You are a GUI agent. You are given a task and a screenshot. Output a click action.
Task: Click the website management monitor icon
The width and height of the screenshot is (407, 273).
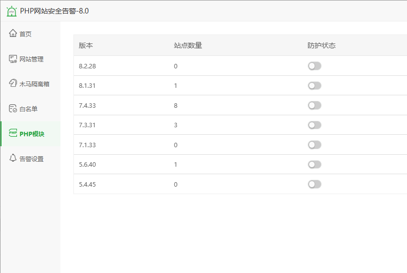[x=13, y=59]
